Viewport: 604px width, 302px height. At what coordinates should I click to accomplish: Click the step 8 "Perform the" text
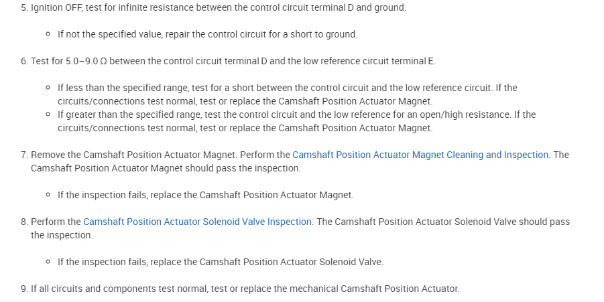56,222
